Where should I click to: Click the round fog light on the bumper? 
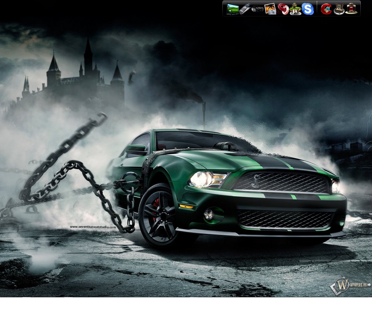click(208, 214)
